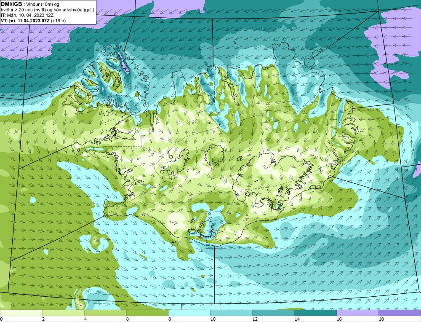The width and height of the screenshot is (421, 322).
Task: Click the legend value '14'
Action: coord(297,319)
